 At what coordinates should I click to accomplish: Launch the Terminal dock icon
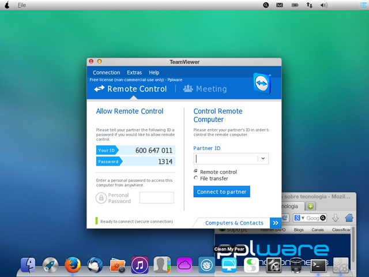pyautogui.click(x=318, y=266)
